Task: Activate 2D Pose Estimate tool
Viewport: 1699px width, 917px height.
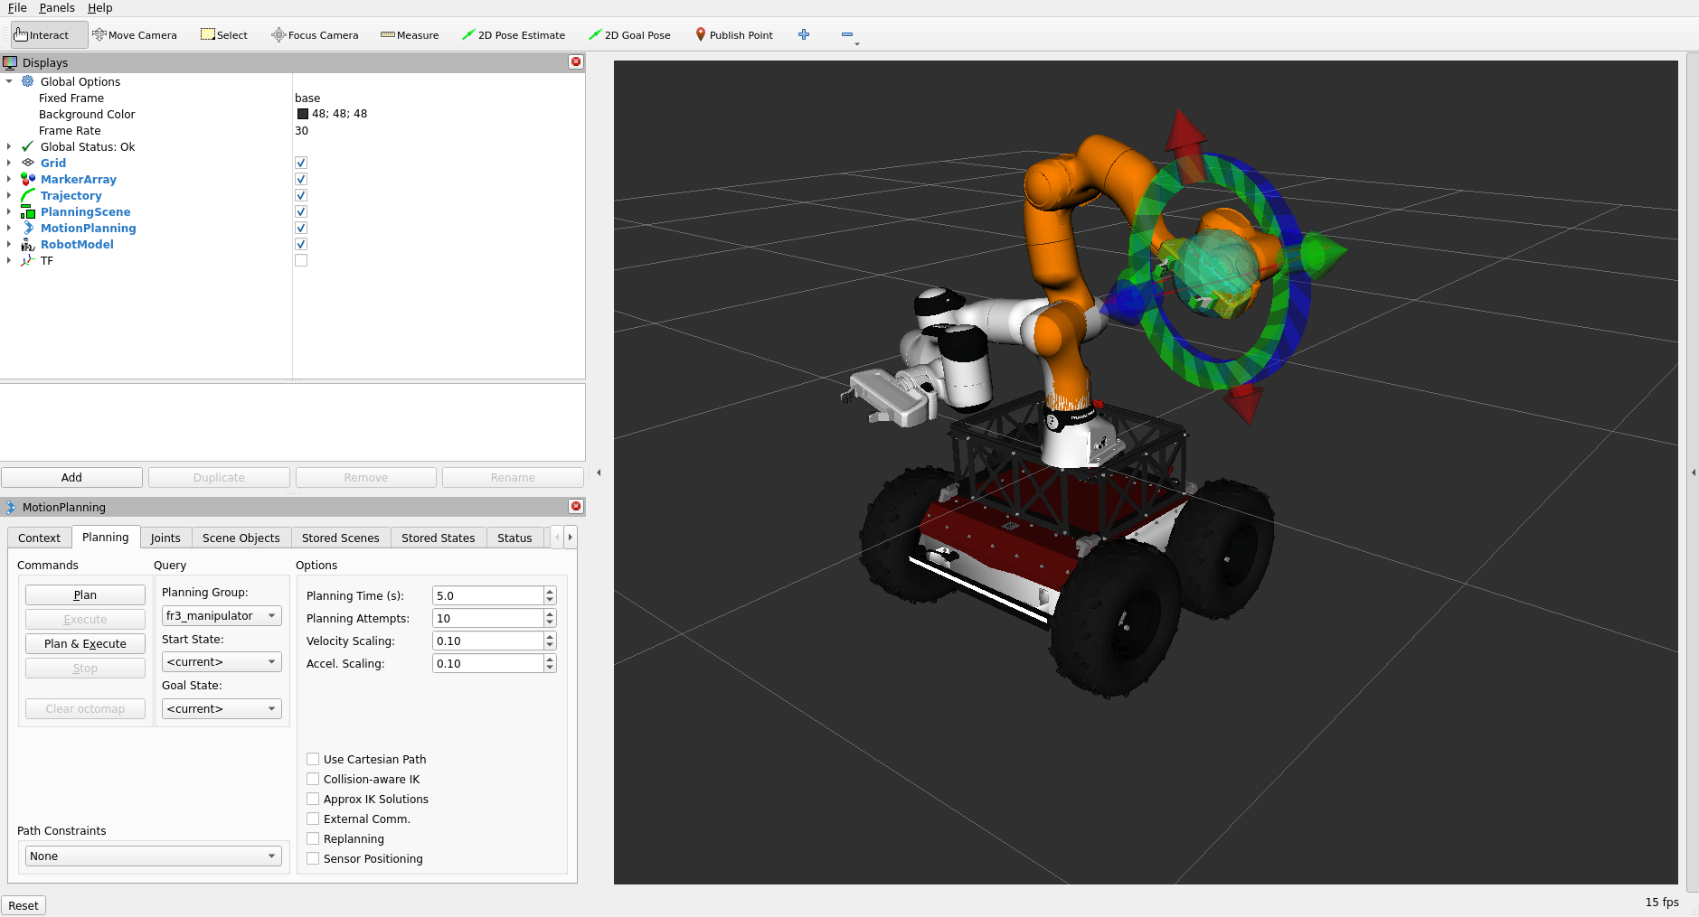Action: (514, 35)
